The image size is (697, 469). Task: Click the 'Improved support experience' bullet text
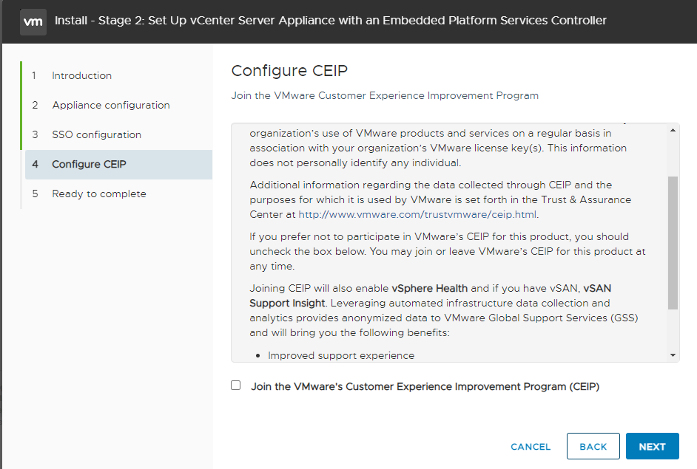(341, 355)
